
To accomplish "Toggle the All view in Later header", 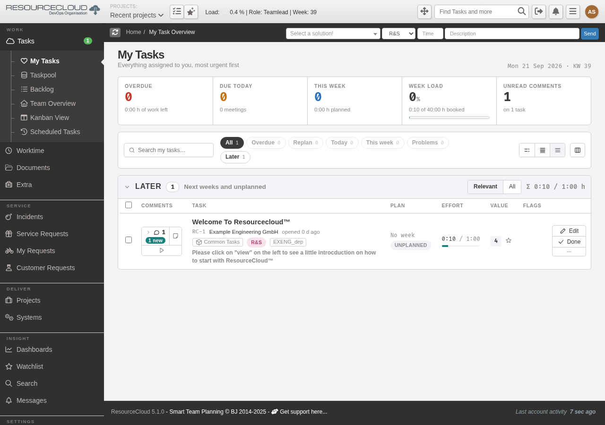I will point(512,187).
